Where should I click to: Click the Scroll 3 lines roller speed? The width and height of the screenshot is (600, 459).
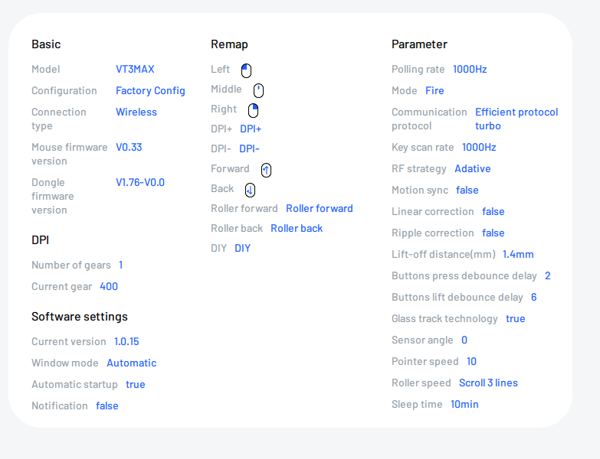pyautogui.click(x=488, y=382)
